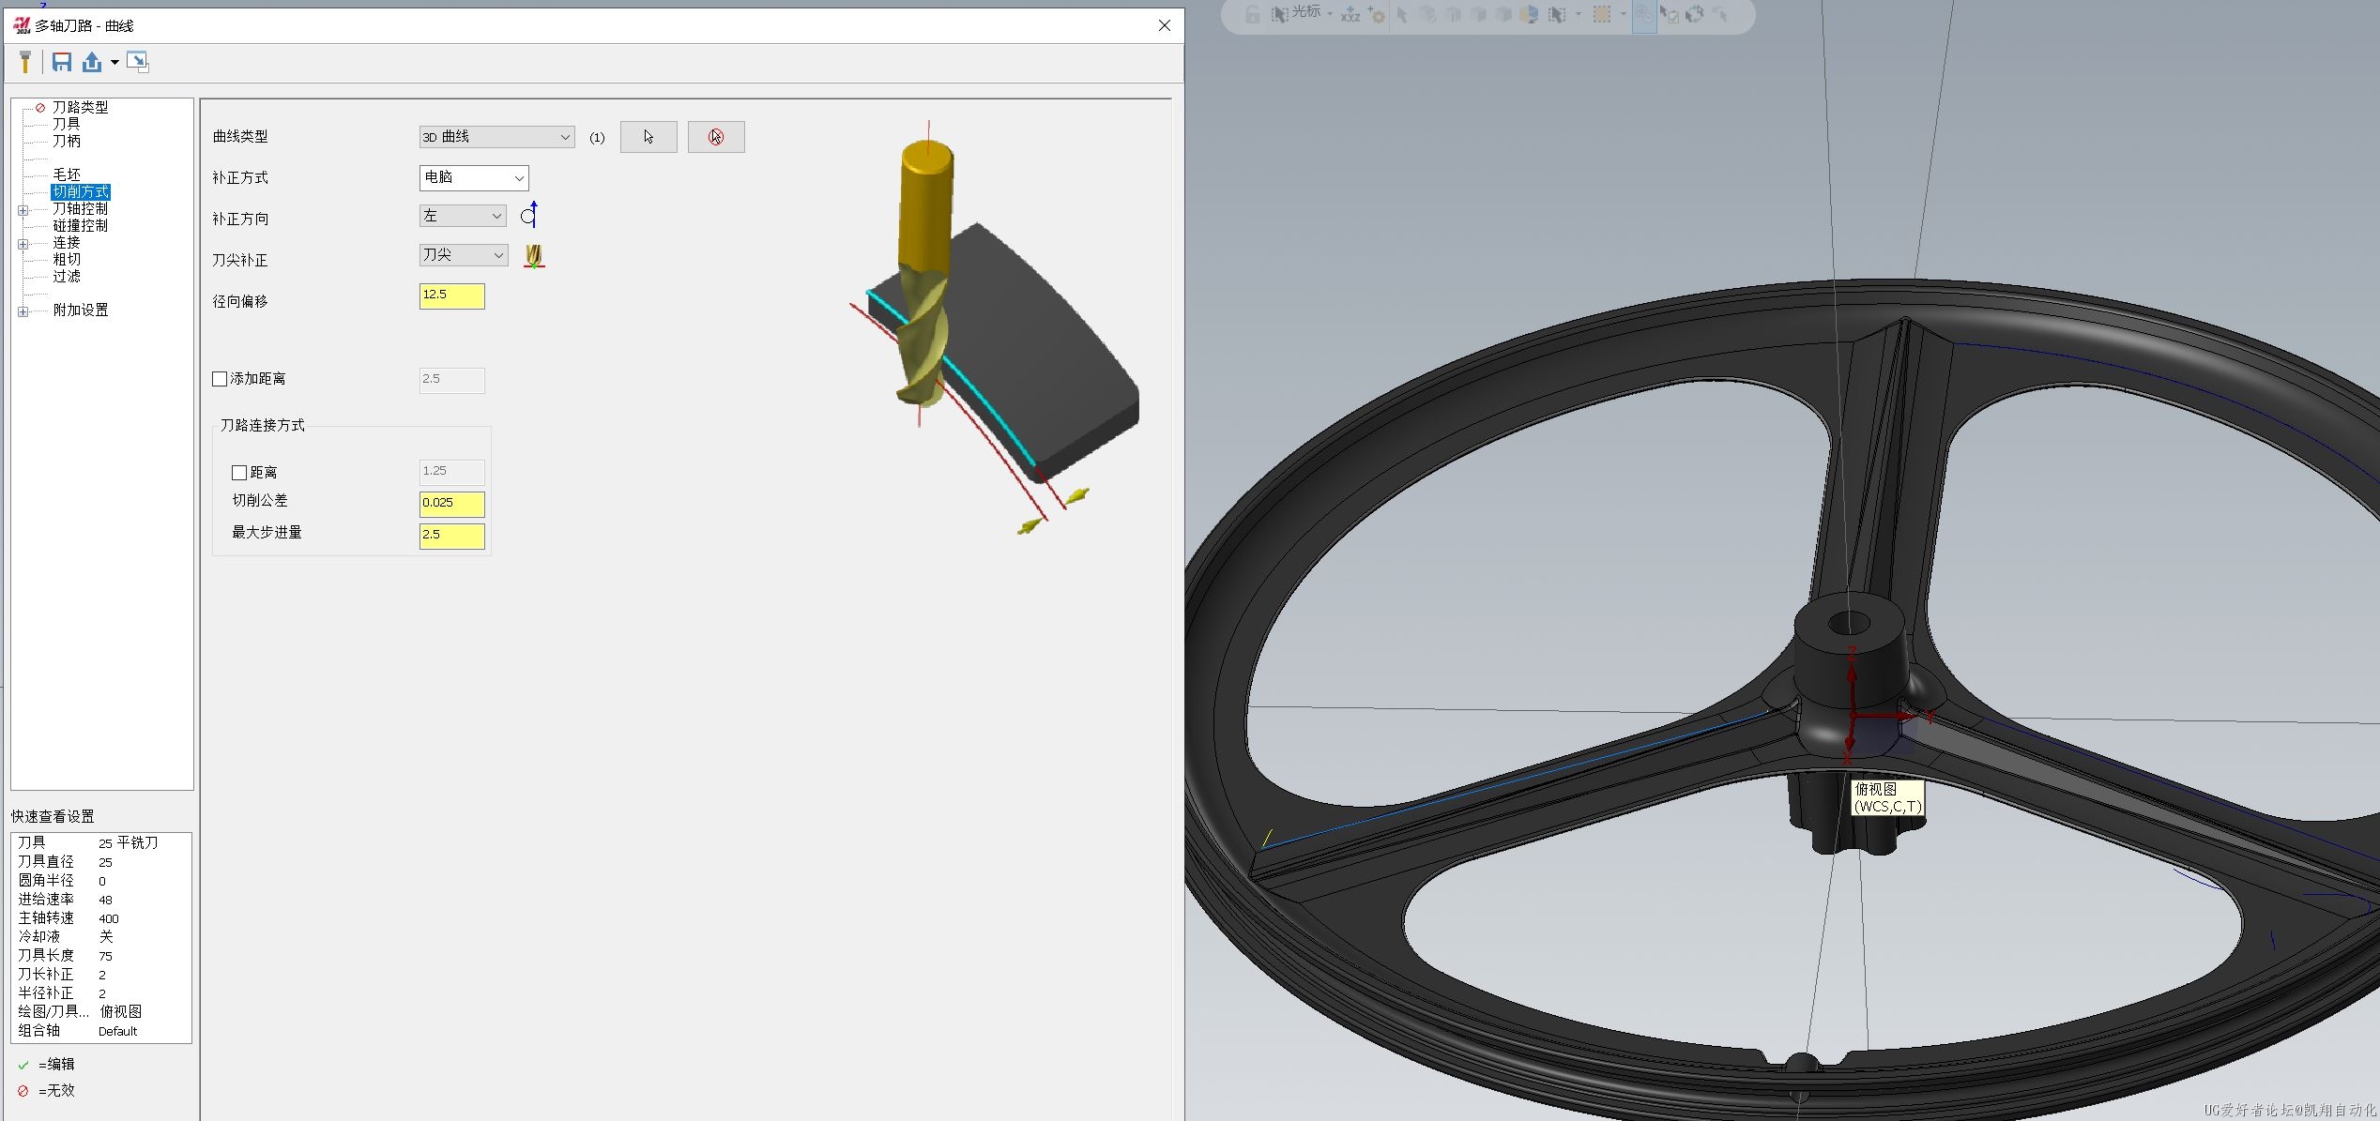The width and height of the screenshot is (2380, 1121).
Task: Click the XYZ fast point icon
Action: point(1350,14)
